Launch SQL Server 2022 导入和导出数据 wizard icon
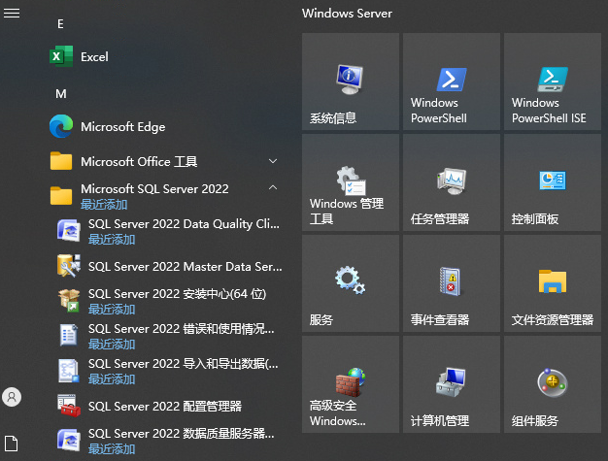Viewport: 608px width, 461px height. (69, 371)
